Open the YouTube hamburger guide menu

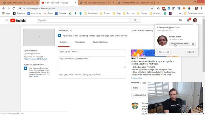(6, 20)
